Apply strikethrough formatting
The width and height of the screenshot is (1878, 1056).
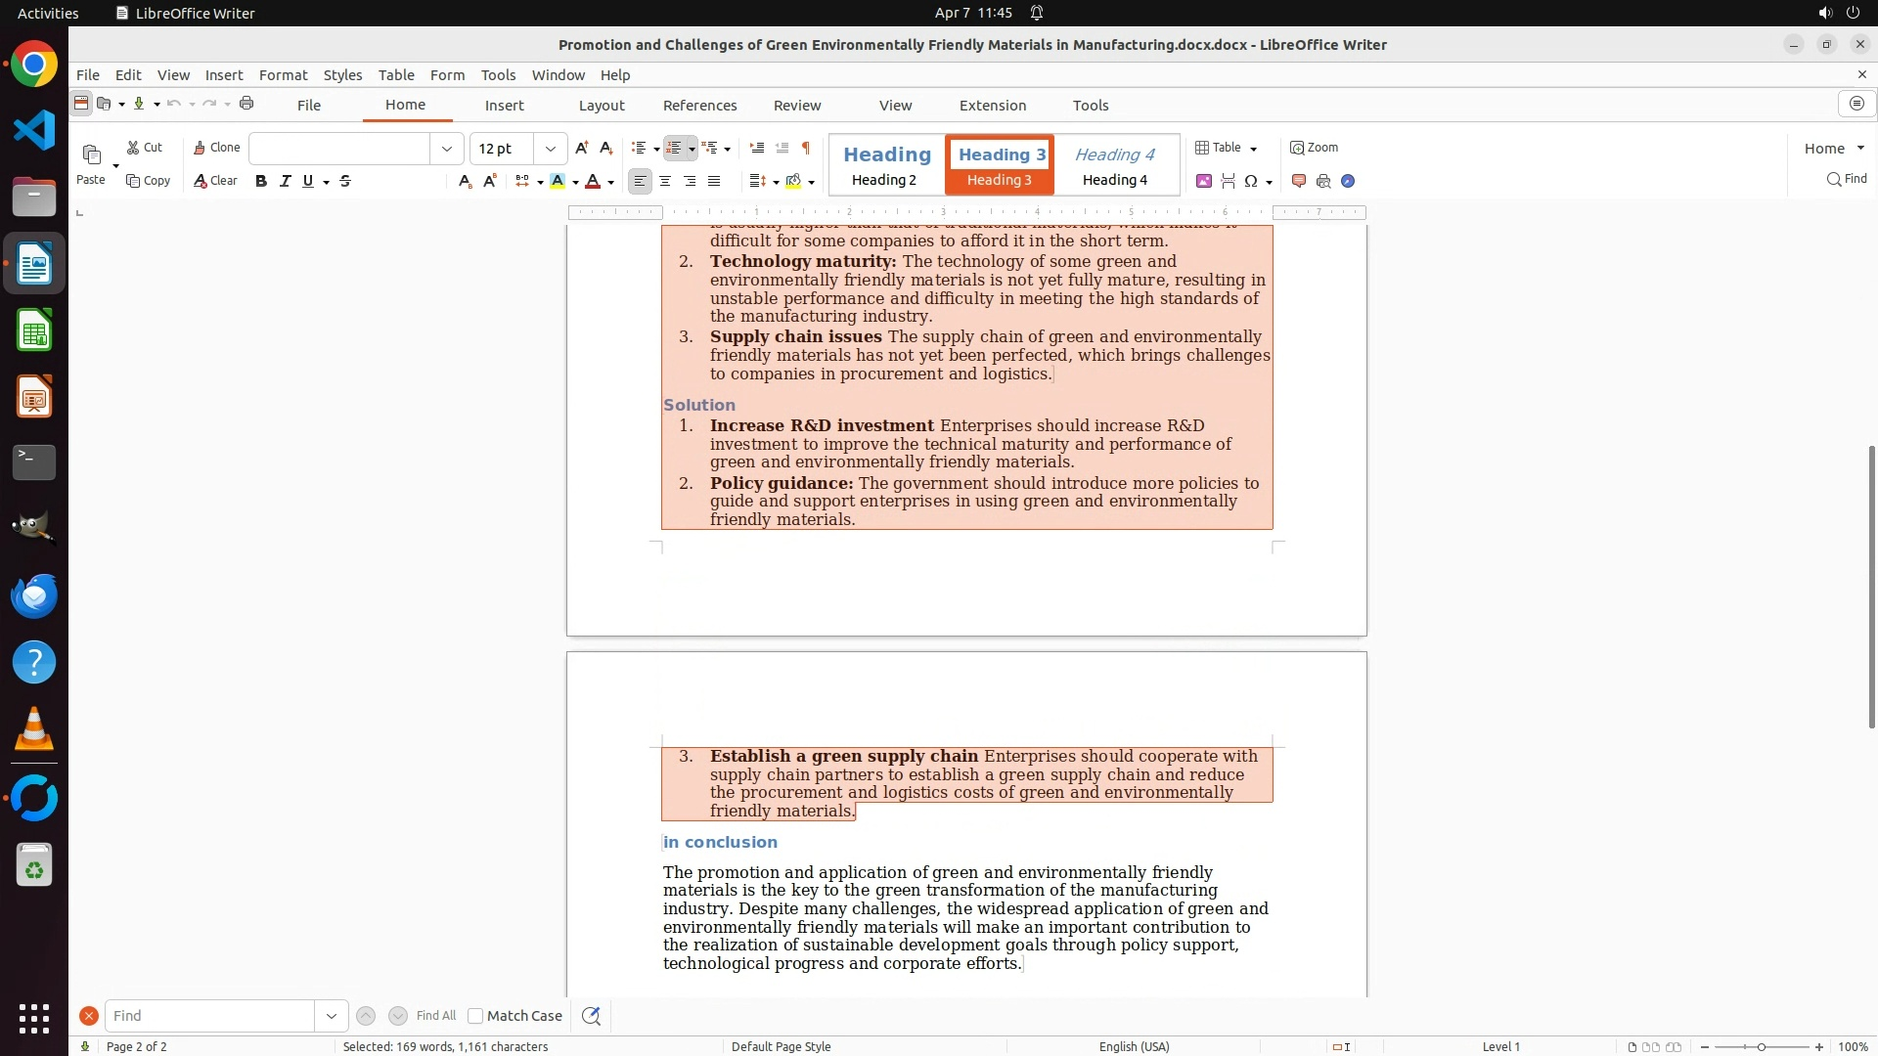pos(345,181)
